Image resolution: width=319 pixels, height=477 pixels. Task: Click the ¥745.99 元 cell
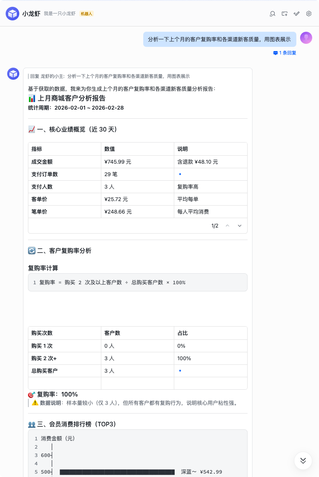pyautogui.click(x=138, y=162)
